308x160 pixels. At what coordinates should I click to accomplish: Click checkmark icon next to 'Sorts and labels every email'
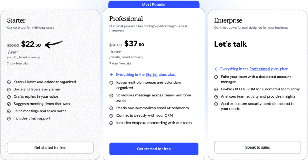coord(9,89)
